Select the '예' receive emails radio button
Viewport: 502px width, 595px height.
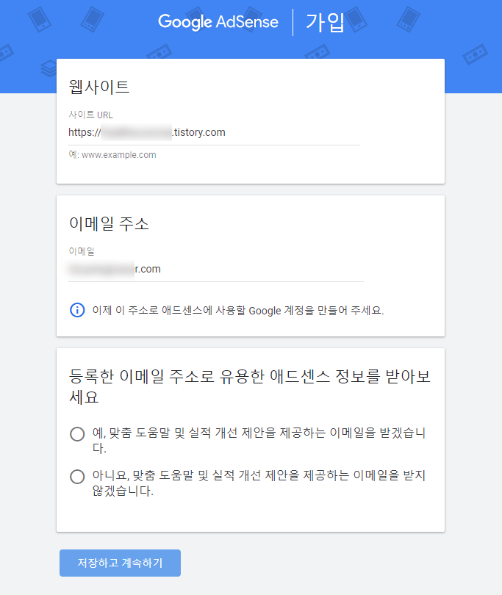tap(77, 433)
